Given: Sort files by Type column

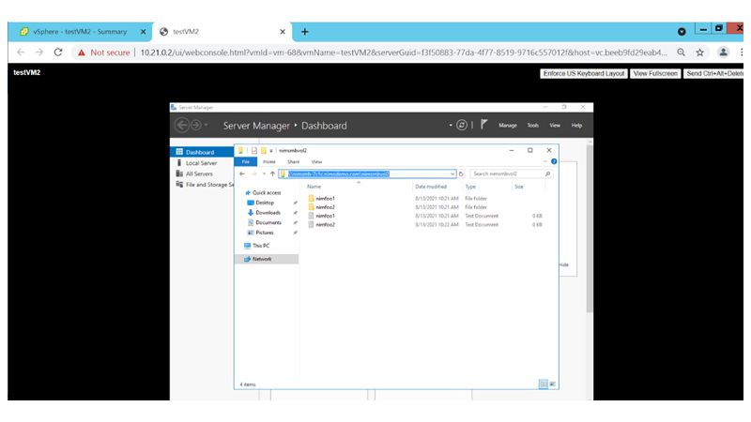Looking at the screenshot, I should pos(470,187).
